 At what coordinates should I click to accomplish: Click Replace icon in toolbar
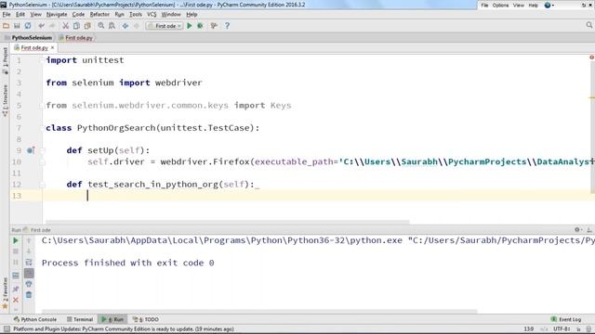tap(112, 26)
